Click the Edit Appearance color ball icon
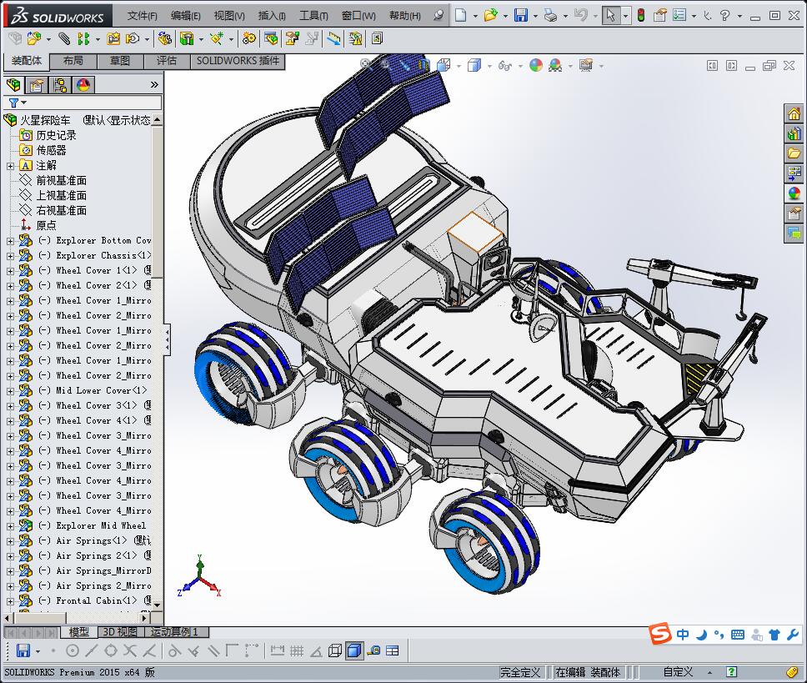 [536, 65]
